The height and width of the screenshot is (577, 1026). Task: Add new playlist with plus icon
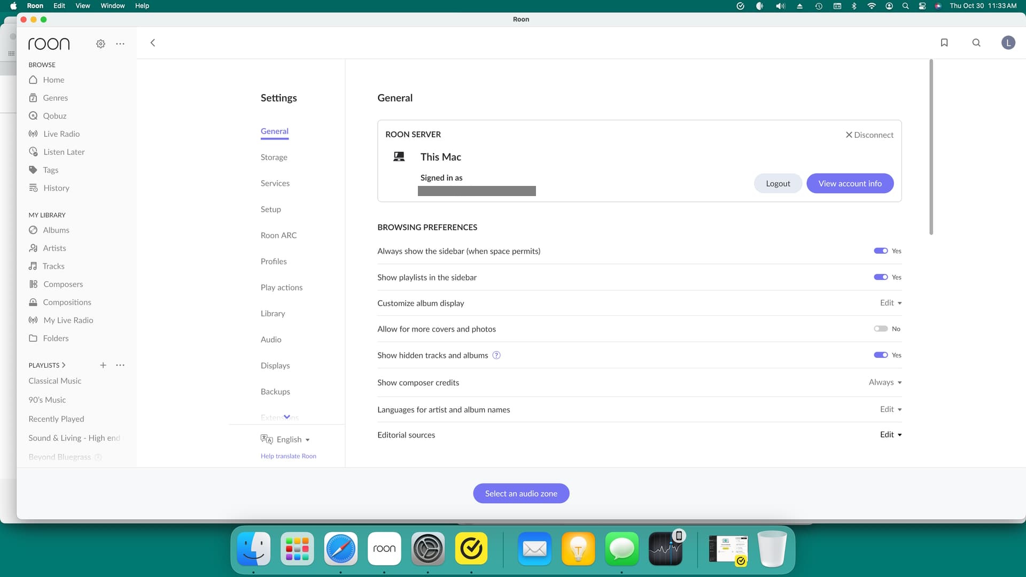(x=103, y=365)
